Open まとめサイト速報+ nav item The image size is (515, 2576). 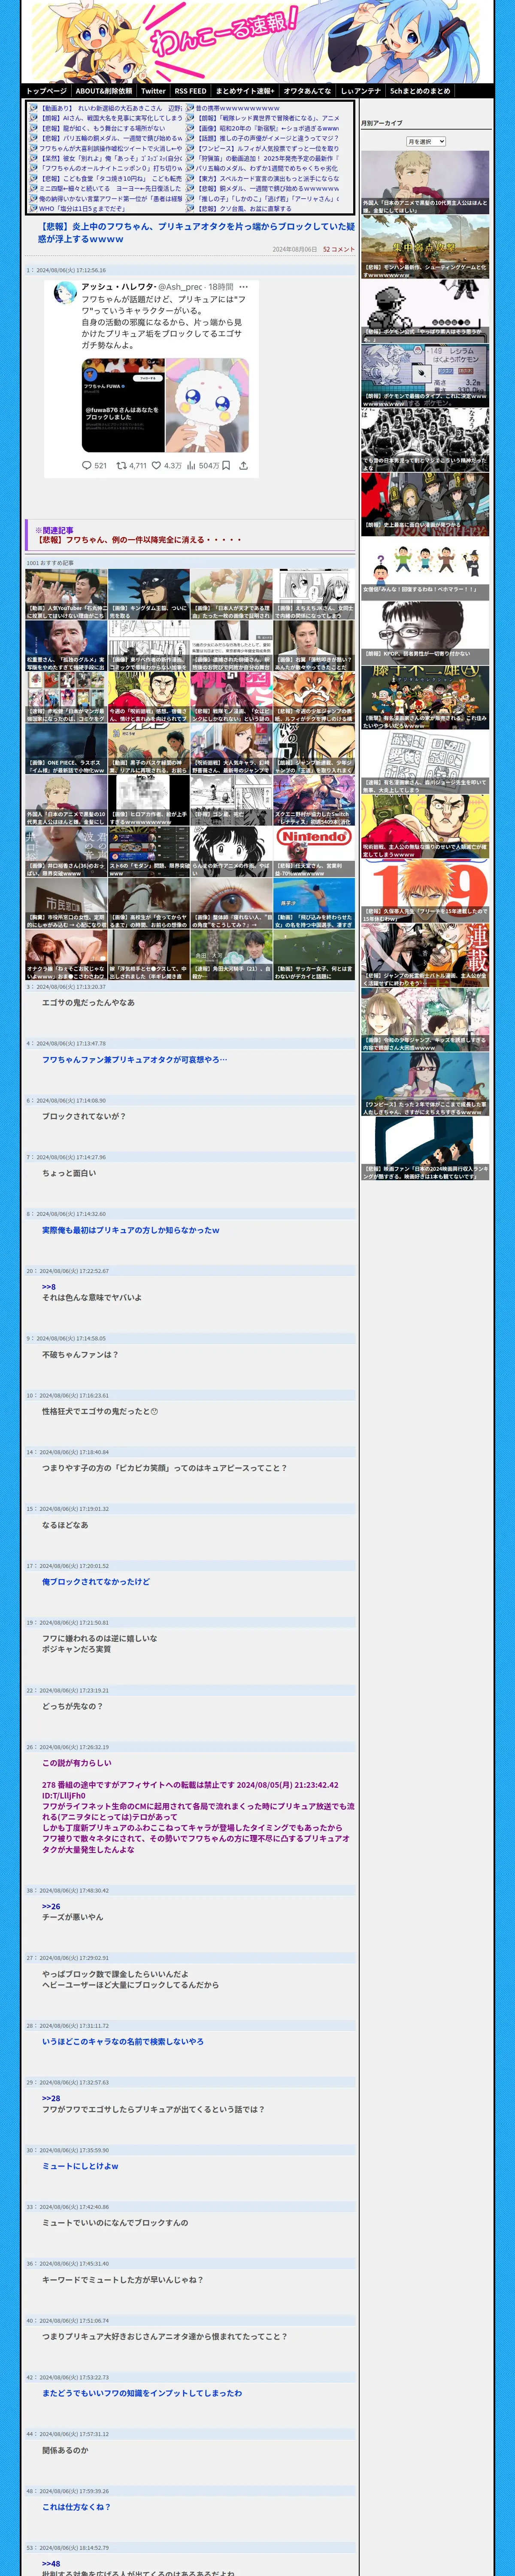pos(245,91)
